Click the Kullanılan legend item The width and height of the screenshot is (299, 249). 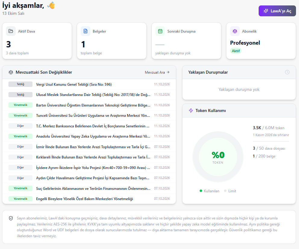(209, 191)
